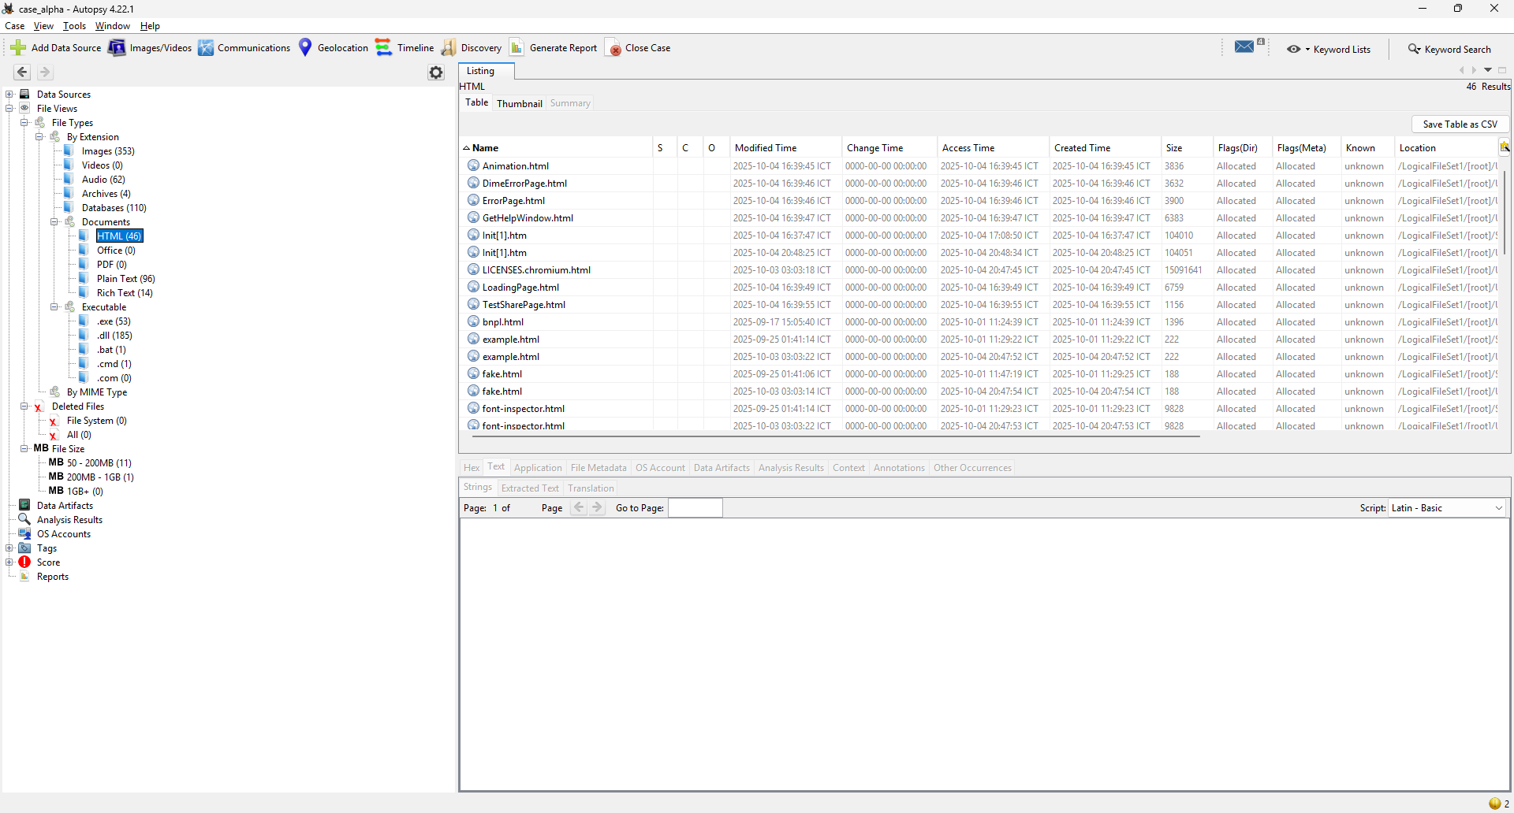1514x813 pixels.
Task: Click the LICENSES.chromium.html file icon
Action: tap(473, 269)
